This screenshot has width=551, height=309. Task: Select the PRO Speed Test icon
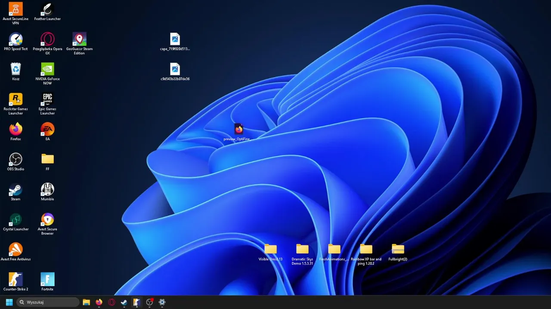[15, 42]
